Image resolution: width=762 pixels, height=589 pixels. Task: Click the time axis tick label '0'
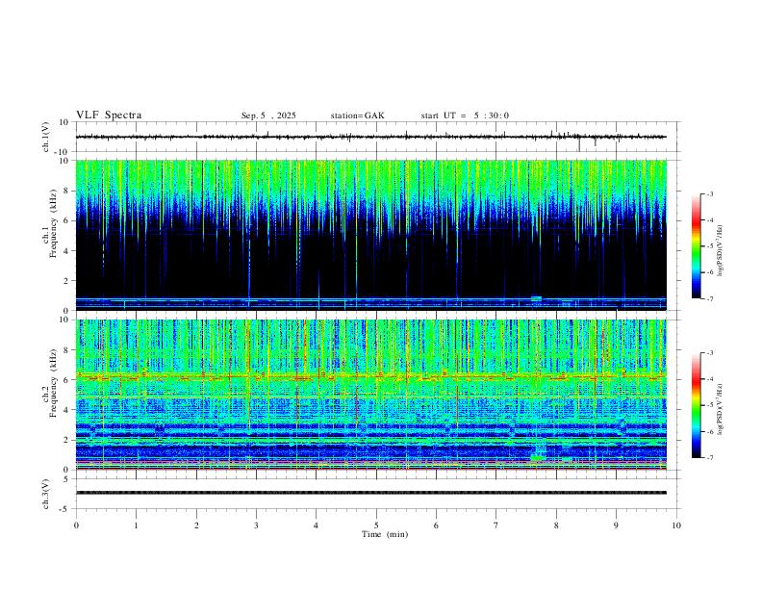76,525
